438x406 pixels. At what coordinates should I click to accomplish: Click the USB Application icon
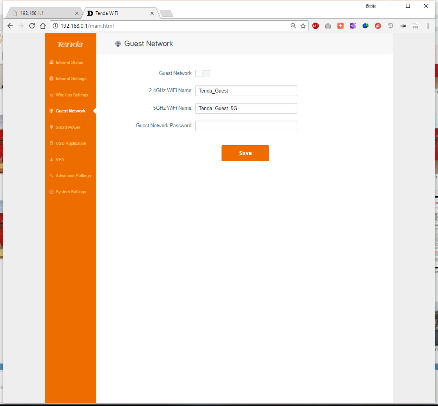[x=51, y=143]
